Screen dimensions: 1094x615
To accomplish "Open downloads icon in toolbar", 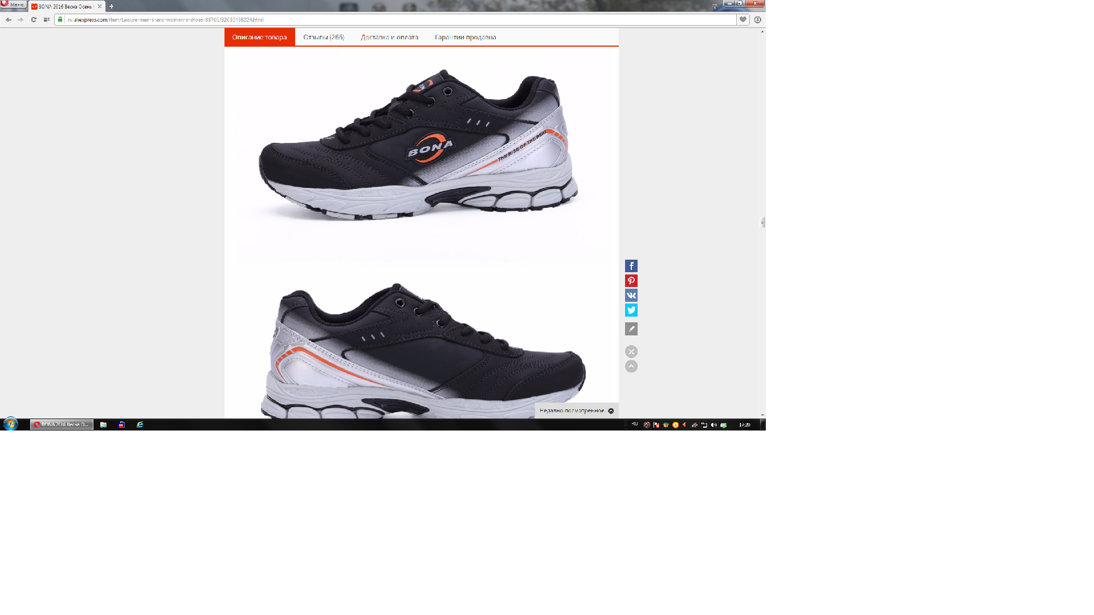I will point(757,19).
